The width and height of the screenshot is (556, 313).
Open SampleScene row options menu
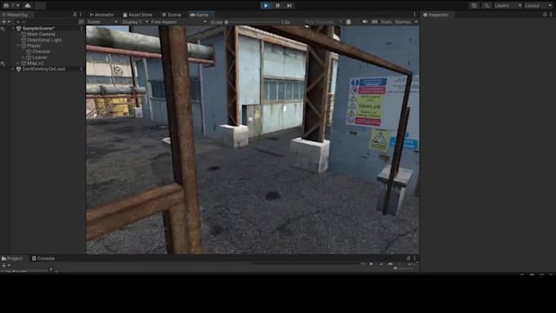click(x=81, y=29)
